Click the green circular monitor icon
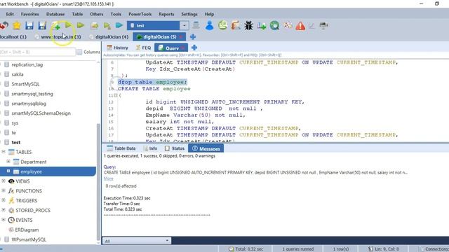 (222, 25)
